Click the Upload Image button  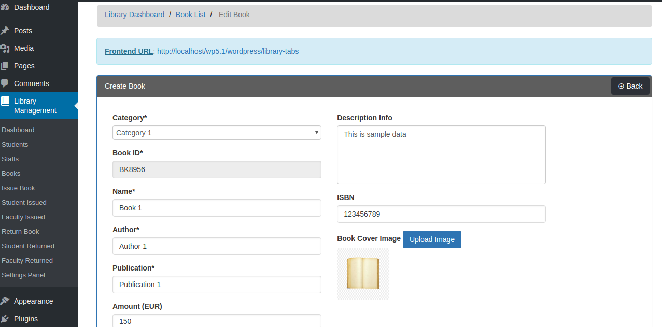[x=432, y=239]
